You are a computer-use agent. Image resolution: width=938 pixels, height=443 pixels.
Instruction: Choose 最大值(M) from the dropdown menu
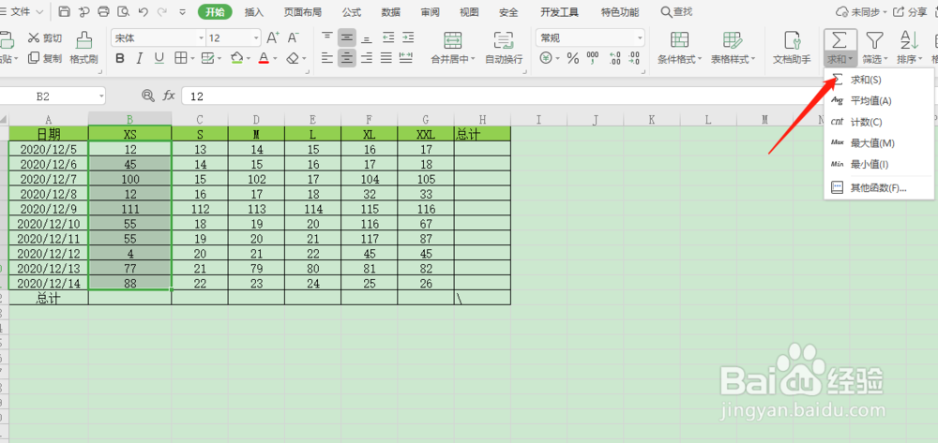879,142
